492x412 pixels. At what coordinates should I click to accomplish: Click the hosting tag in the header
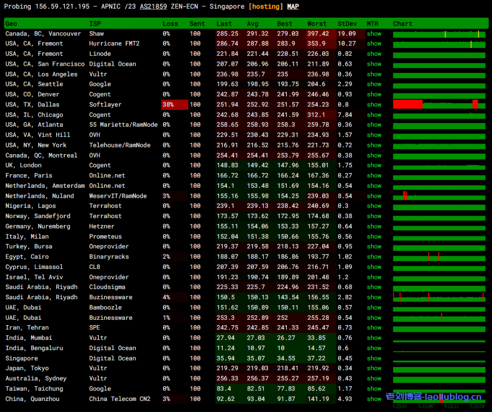coord(266,7)
